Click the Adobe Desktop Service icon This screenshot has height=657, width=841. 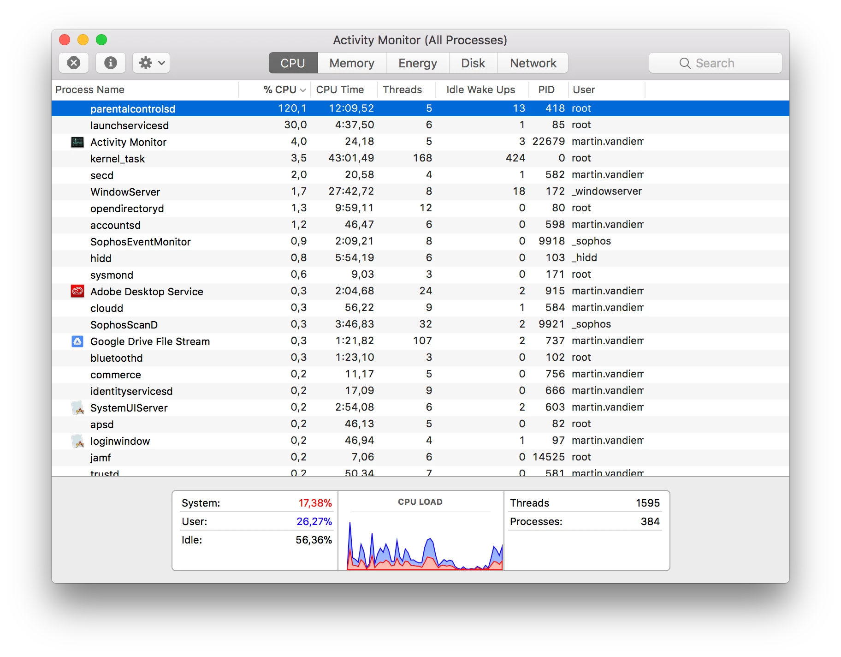click(77, 291)
